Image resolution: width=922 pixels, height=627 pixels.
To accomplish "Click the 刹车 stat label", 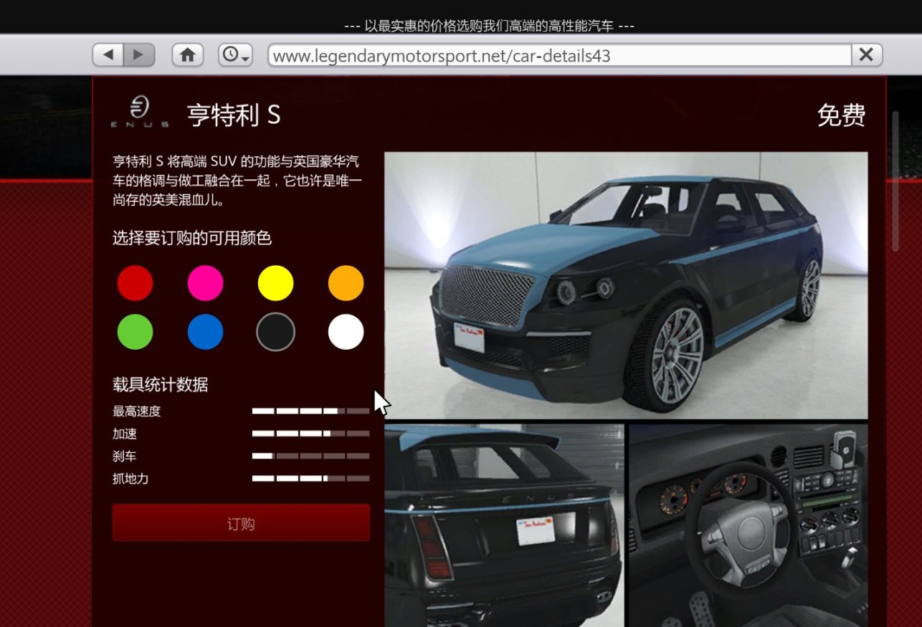I will click(125, 456).
